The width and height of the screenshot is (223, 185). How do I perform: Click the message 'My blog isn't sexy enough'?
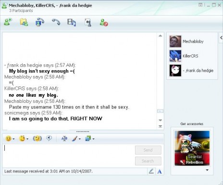pos(42,71)
